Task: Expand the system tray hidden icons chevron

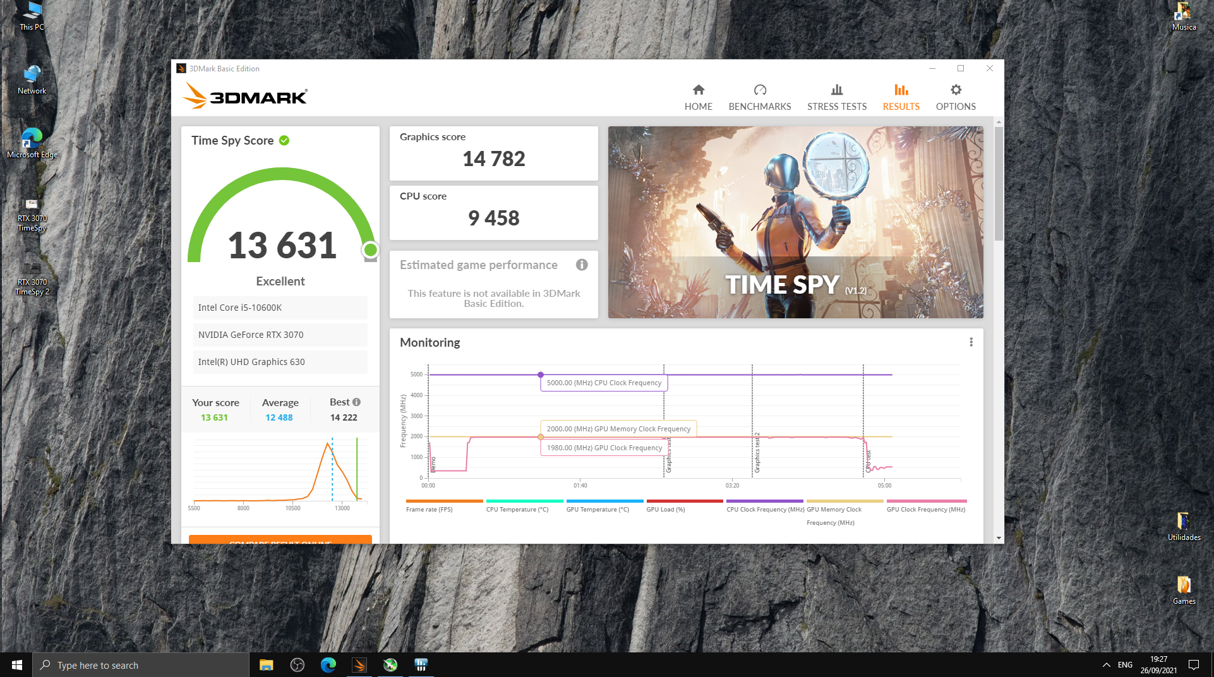Action: (1107, 665)
